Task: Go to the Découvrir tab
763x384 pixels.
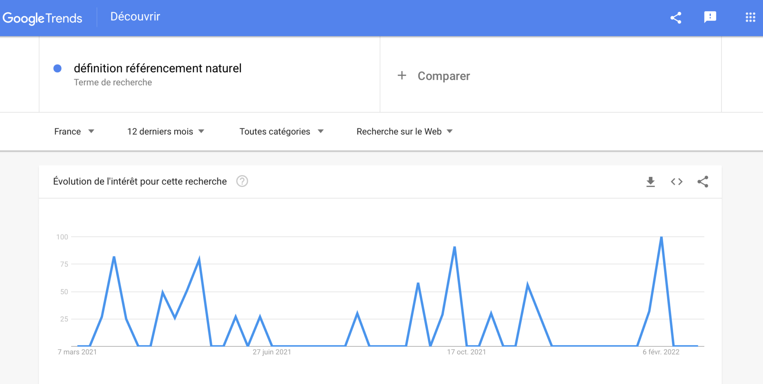Action: pos(135,17)
